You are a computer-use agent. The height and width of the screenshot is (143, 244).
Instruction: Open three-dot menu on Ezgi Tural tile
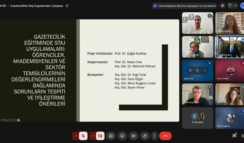(205, 70)
